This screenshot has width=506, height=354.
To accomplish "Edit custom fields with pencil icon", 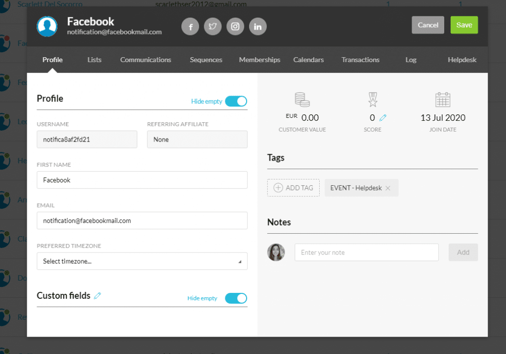I will click(x=97, y=295).
